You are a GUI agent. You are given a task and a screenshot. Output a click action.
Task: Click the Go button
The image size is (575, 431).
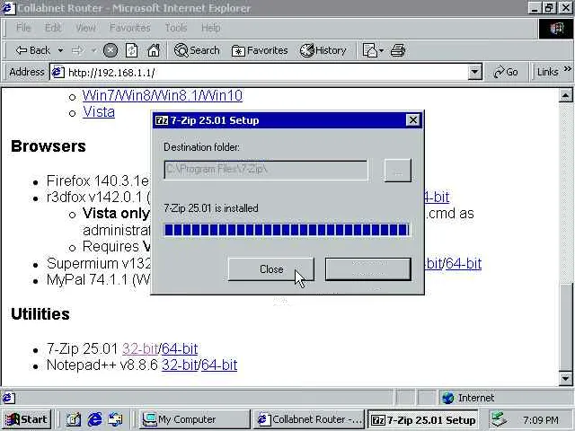click(x=506, y=72)
